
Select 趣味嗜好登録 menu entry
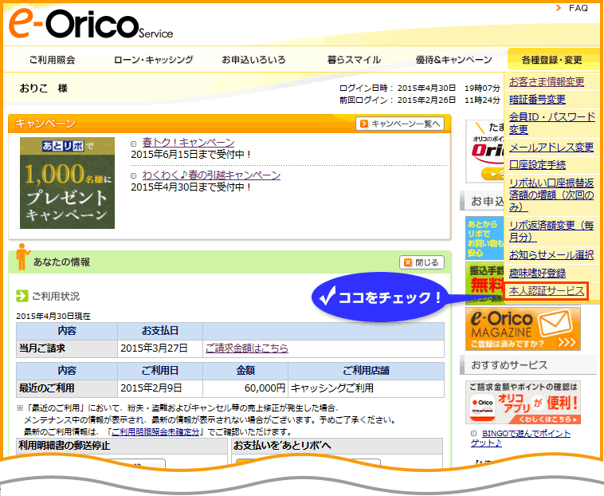(537, 273)
